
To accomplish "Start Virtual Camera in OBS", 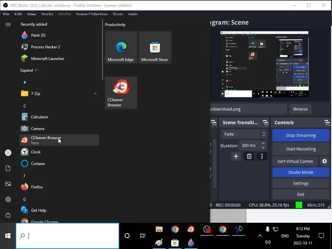I will (295, 161).
